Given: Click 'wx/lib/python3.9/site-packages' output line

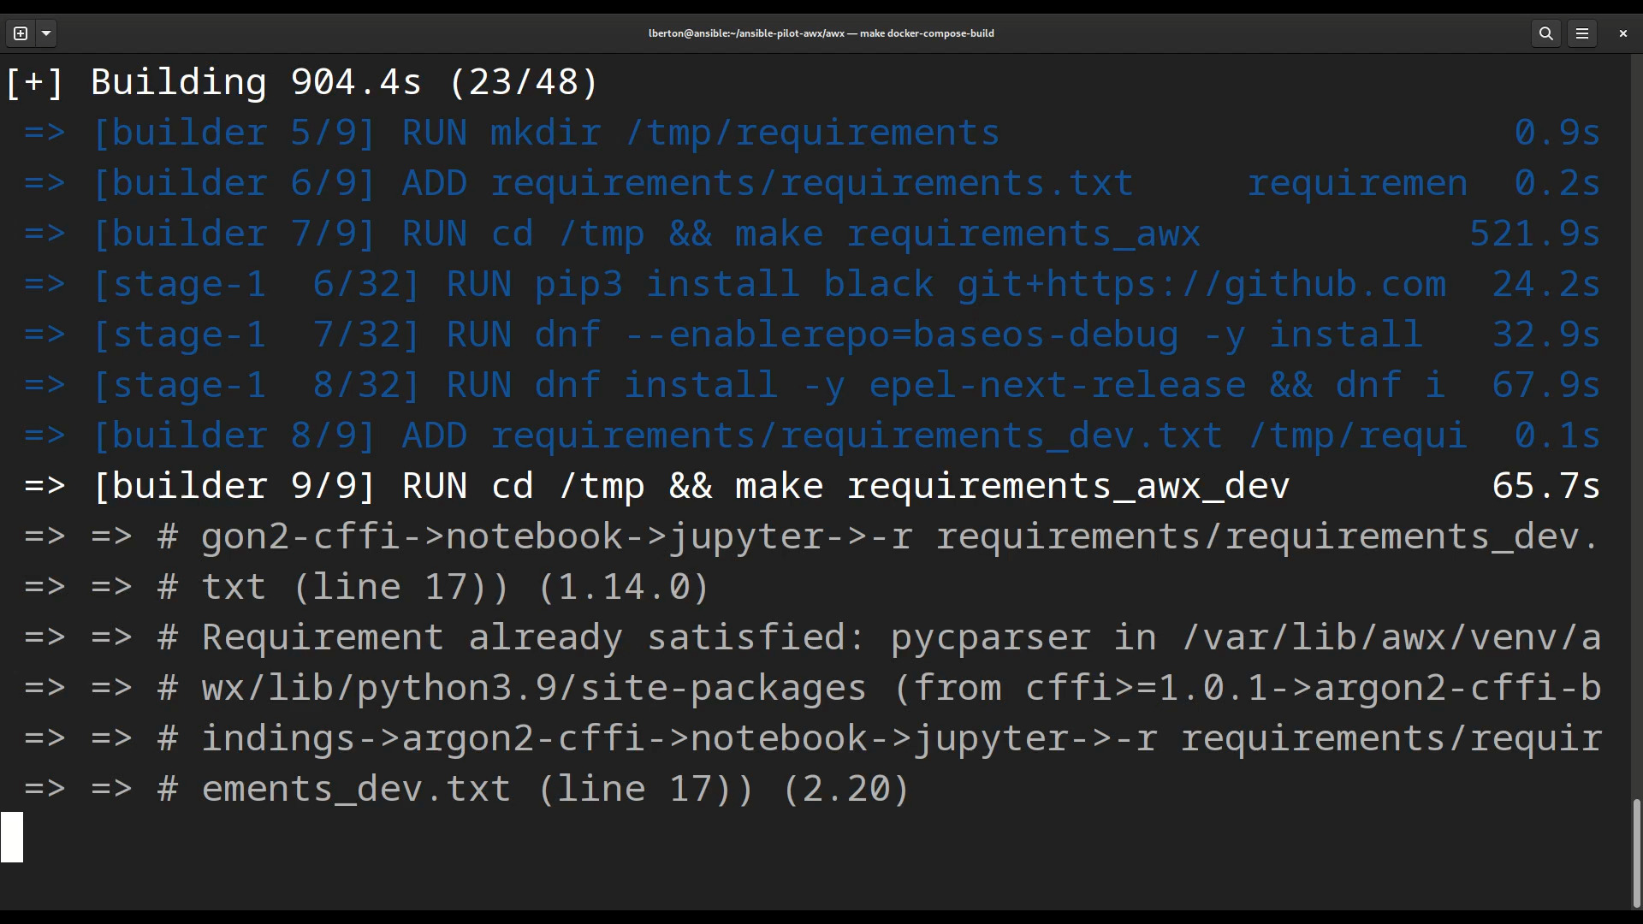Looking at the screenshot, I should point(811,688).
